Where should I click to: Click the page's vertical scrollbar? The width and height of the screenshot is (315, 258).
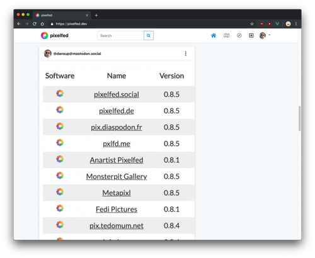[299, 118]
